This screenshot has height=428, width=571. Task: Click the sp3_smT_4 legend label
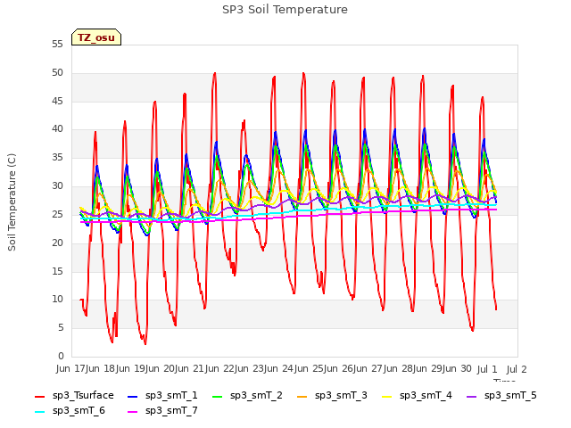click(426, 395)
